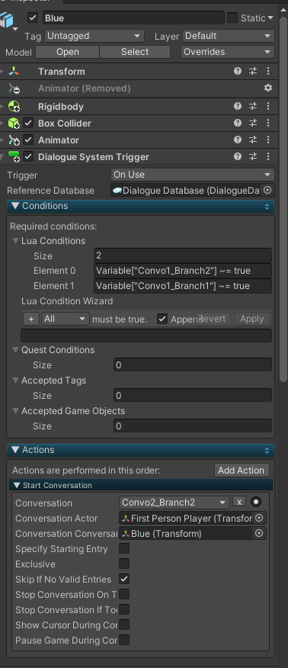Open Box Collider three-dot menu
288x668 pixels.
(x=268, y=123)
